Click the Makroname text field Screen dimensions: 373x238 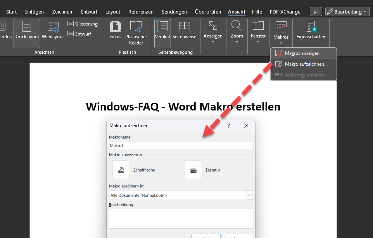(x=181, y=145)
